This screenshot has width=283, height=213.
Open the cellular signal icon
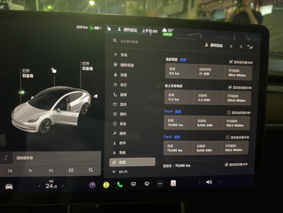point(250,47)
